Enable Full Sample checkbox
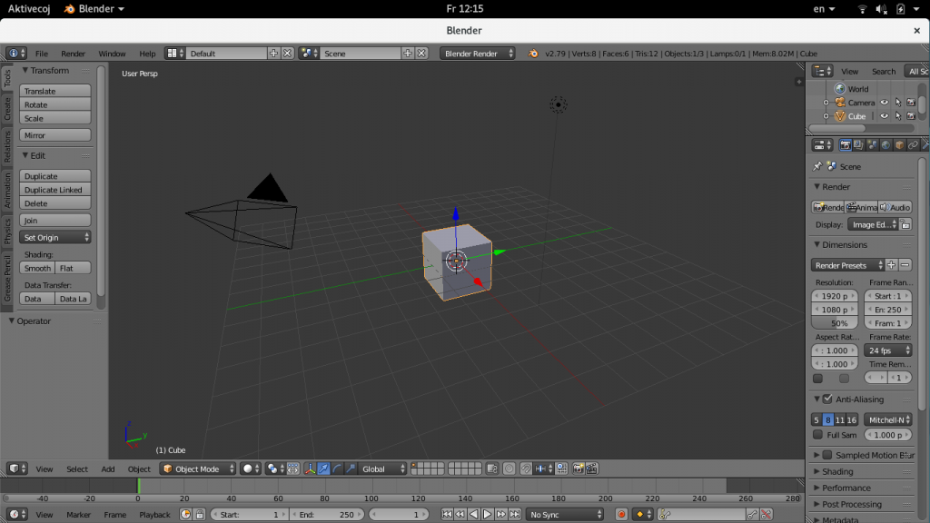Viewport: 930px width, 523px height. click(818, 435)
